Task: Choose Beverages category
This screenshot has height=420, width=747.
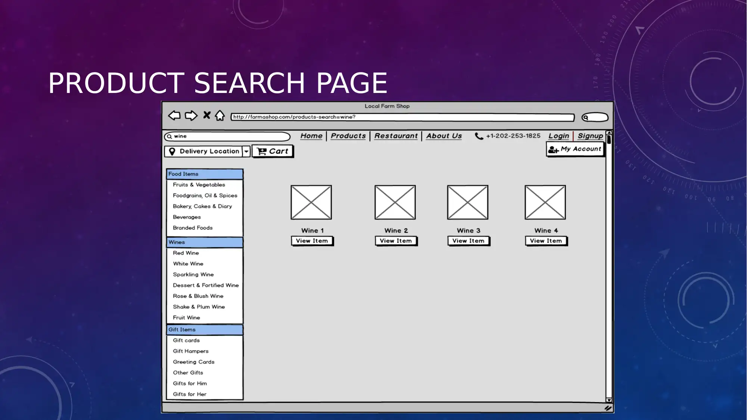Action: (x=187, y=217)
